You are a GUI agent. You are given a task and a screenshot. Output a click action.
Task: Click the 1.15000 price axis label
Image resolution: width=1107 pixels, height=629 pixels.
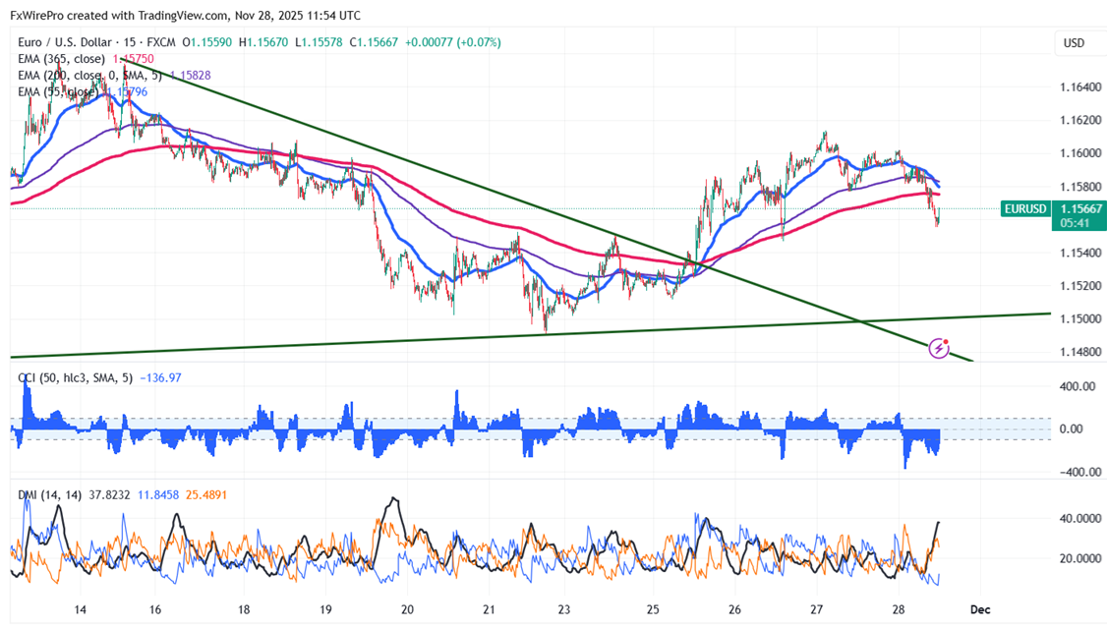[x=1080, y=319]
